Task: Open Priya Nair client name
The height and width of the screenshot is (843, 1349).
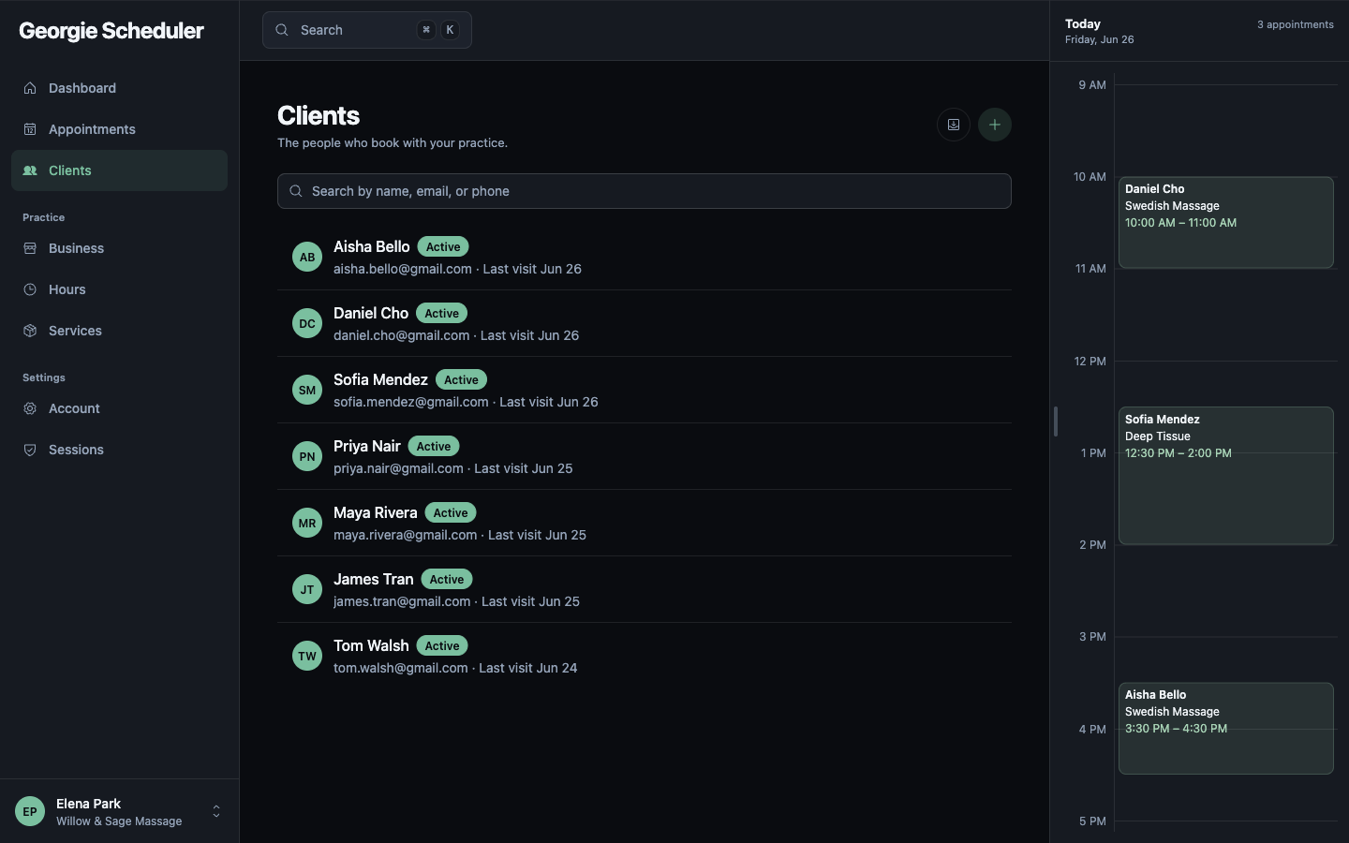Action: (x=367, y=446)
